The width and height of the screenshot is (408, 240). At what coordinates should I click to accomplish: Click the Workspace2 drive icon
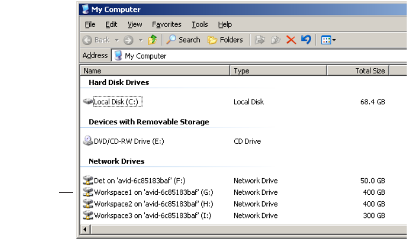88,203
